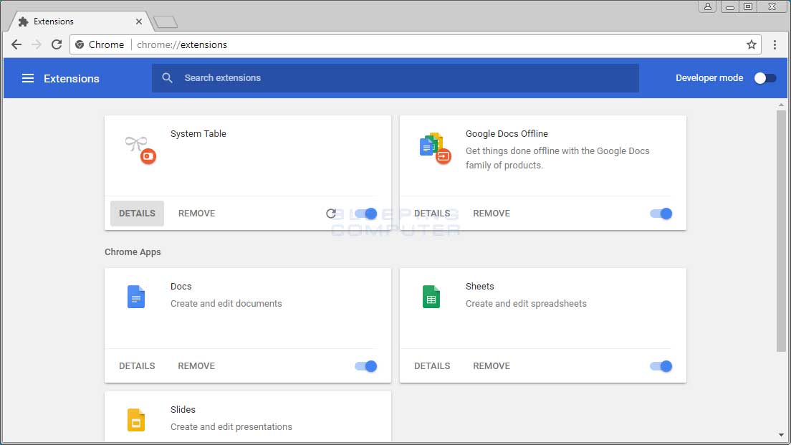Viewport: 791px width, 445px height.
Task: Click the page vertical scrollbar thumb
Action: coord(781,231)
